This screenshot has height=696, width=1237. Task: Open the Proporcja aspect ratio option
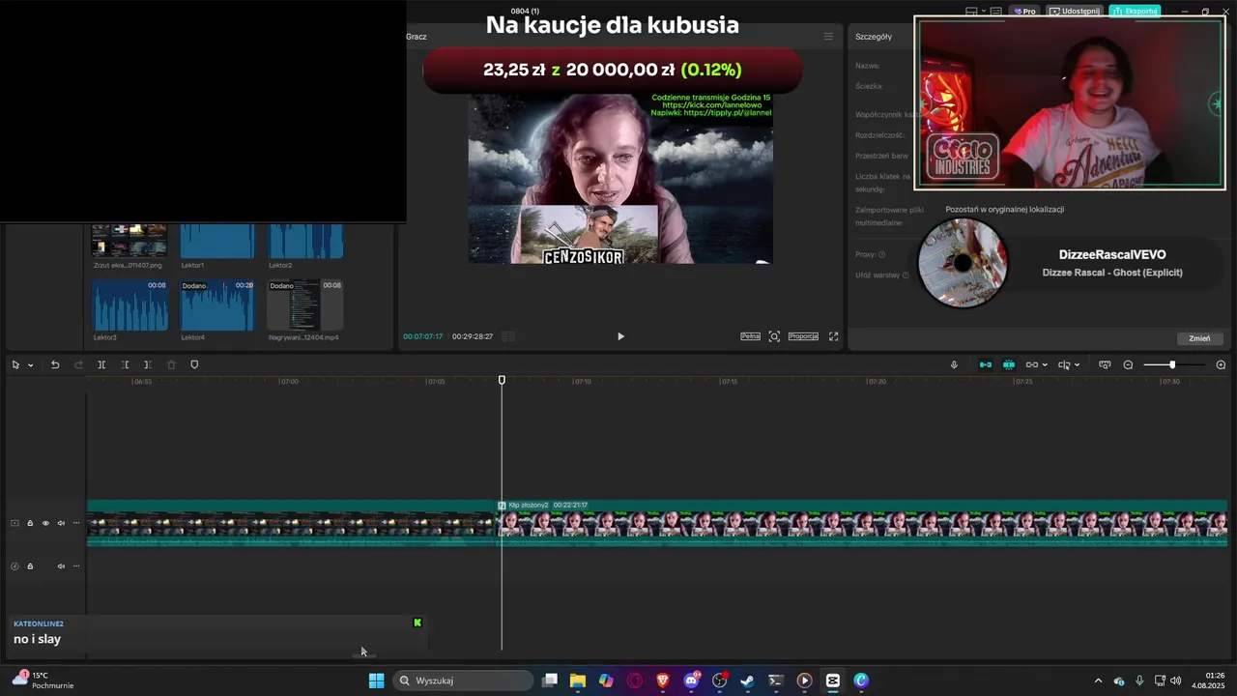803,336
